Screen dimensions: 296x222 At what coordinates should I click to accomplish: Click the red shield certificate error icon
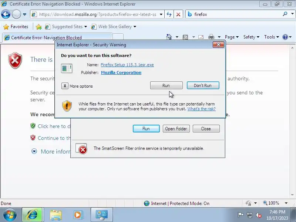pos(15,60)
